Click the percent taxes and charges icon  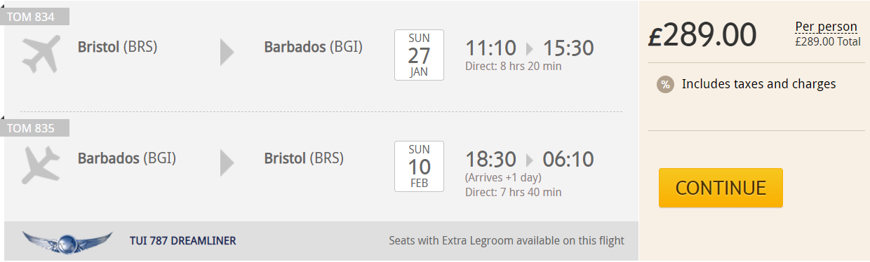coord(665,84)
